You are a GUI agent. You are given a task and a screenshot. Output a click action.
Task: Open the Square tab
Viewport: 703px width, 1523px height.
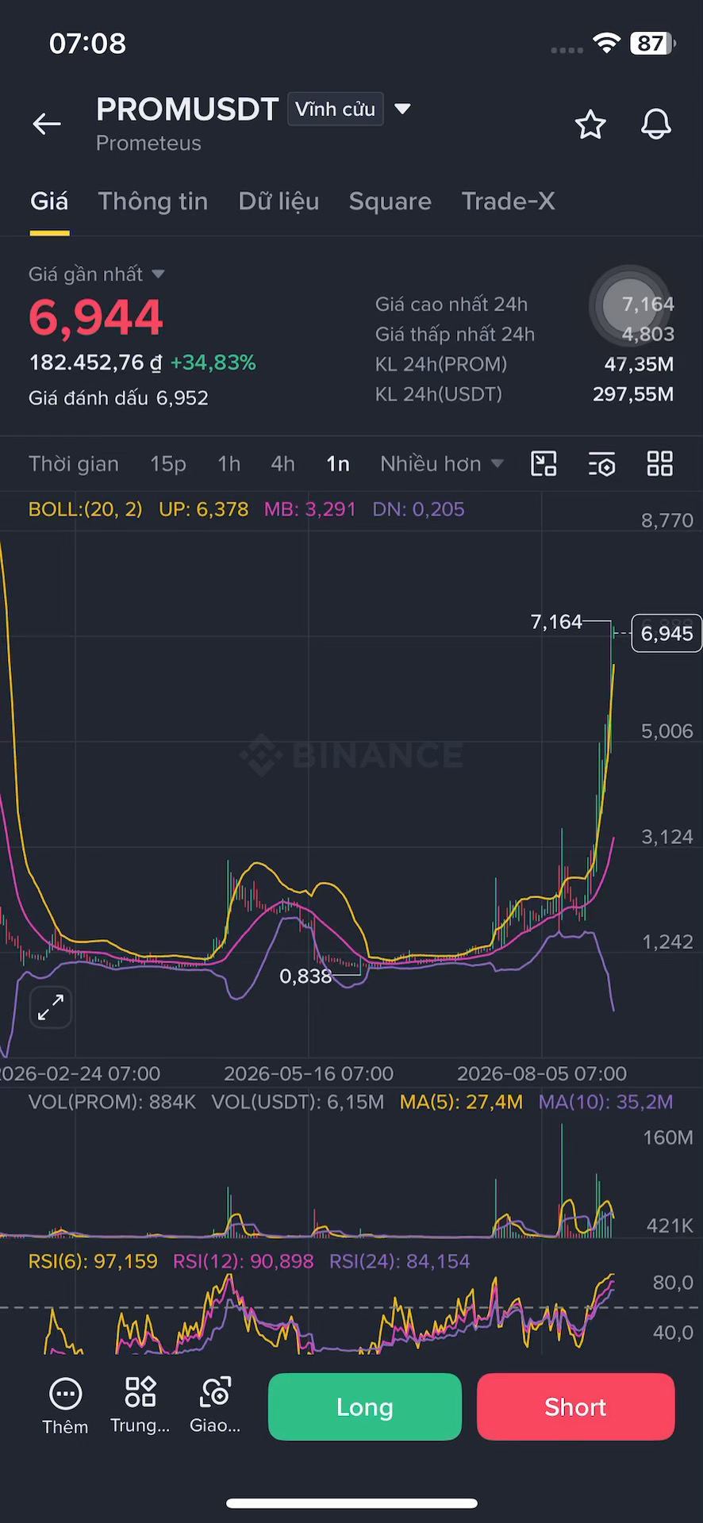390,201
